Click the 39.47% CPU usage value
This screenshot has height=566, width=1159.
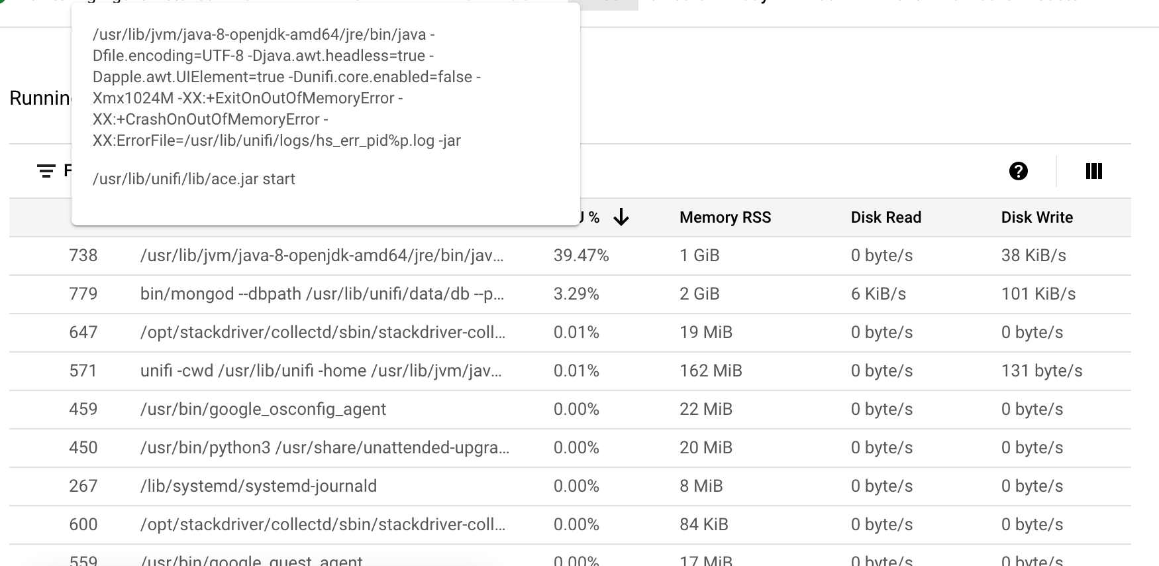click(581, 255)
